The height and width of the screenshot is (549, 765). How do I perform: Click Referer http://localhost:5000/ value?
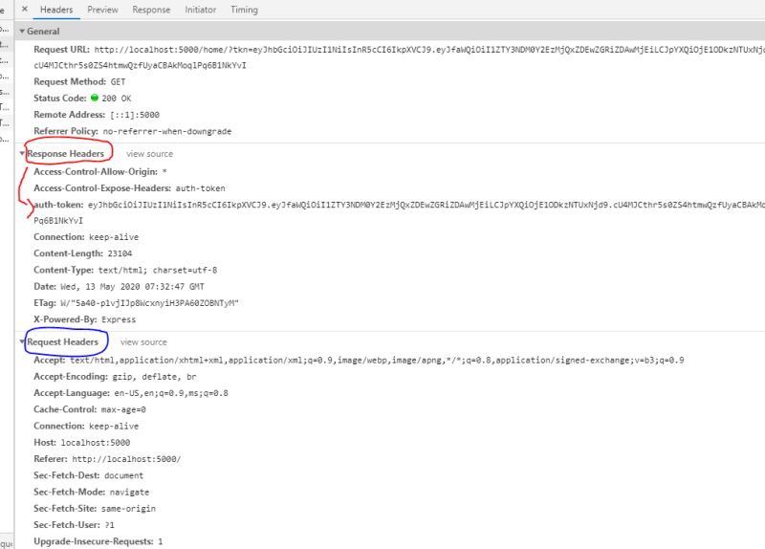pos(126,459)
